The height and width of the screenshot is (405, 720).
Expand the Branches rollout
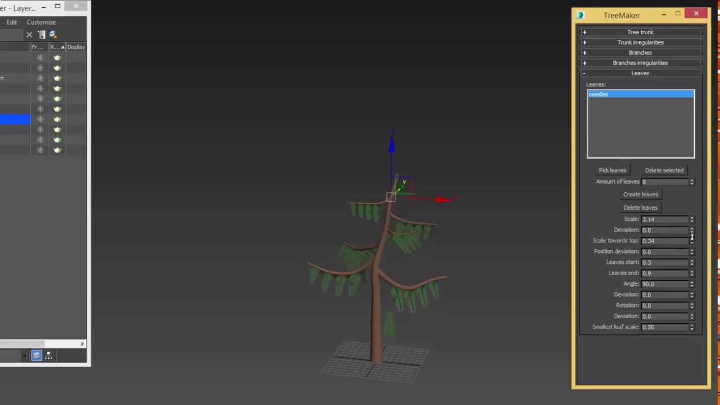click(x=640, y=52)
